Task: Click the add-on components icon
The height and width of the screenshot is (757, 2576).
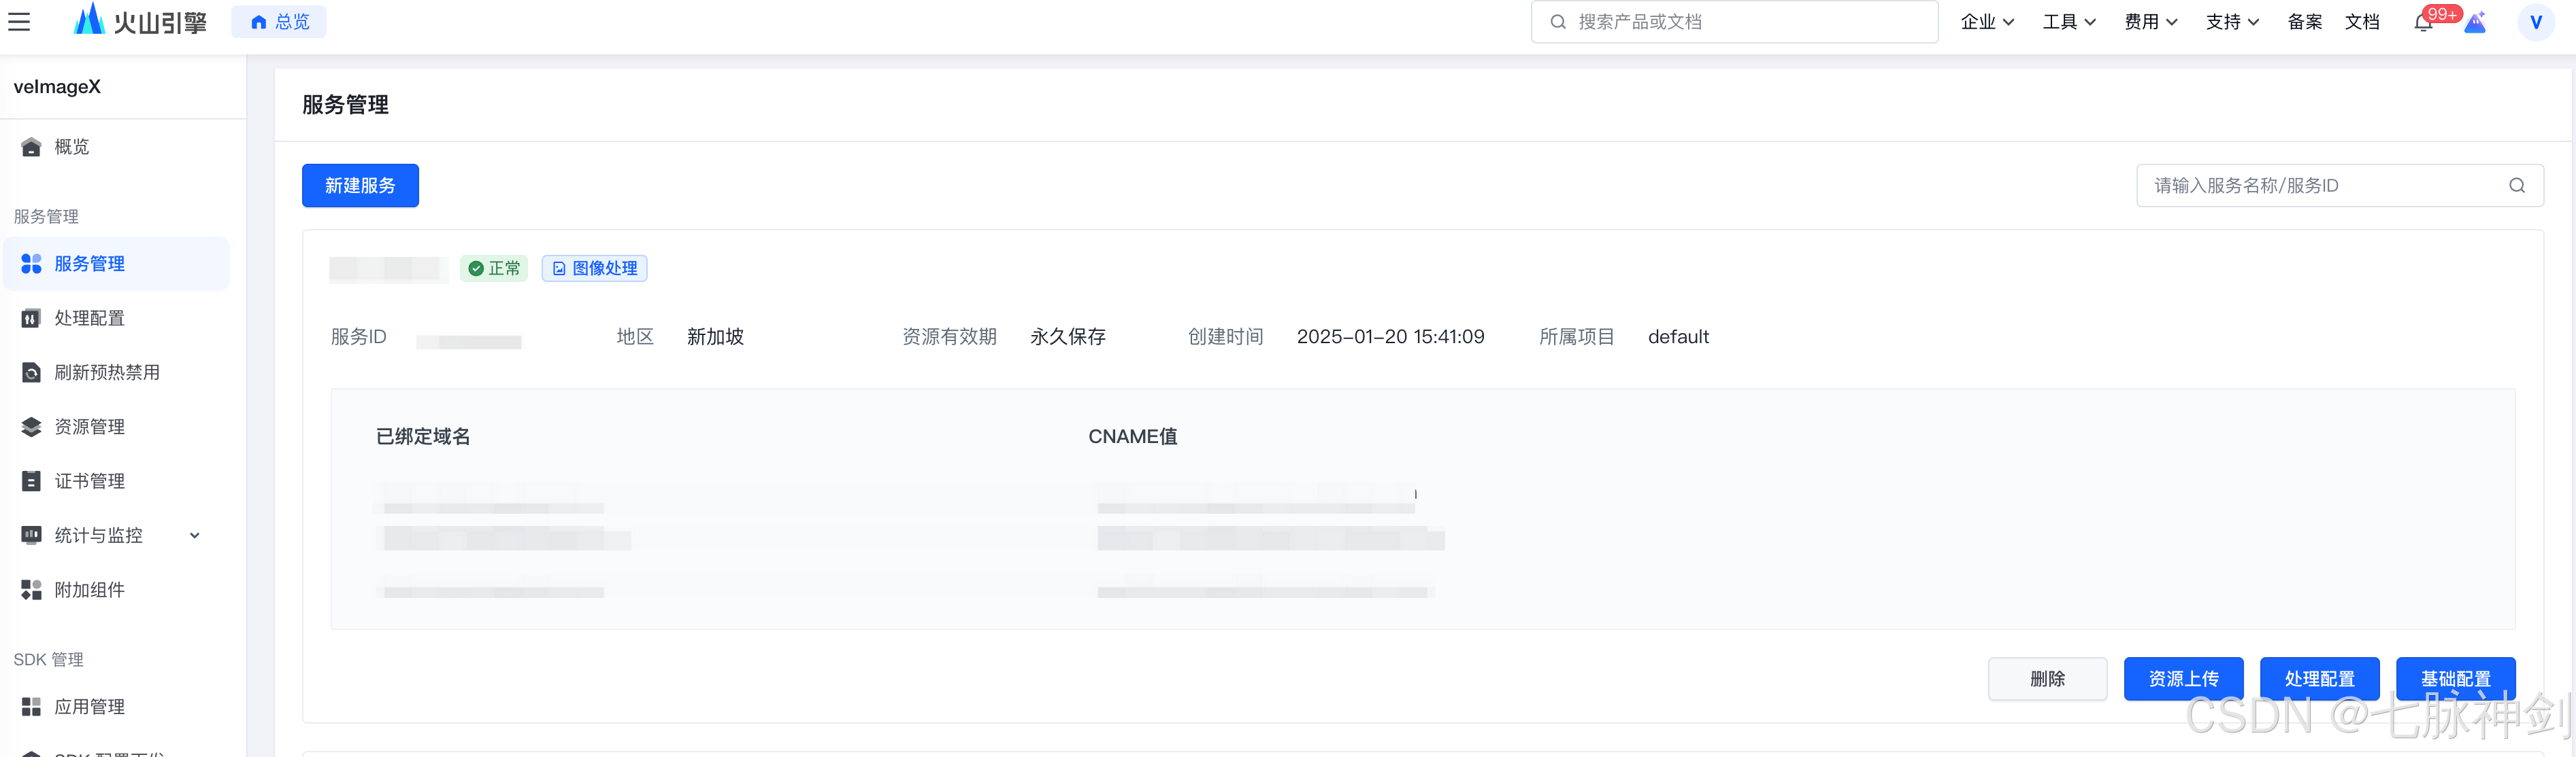Action: (31, 591)
